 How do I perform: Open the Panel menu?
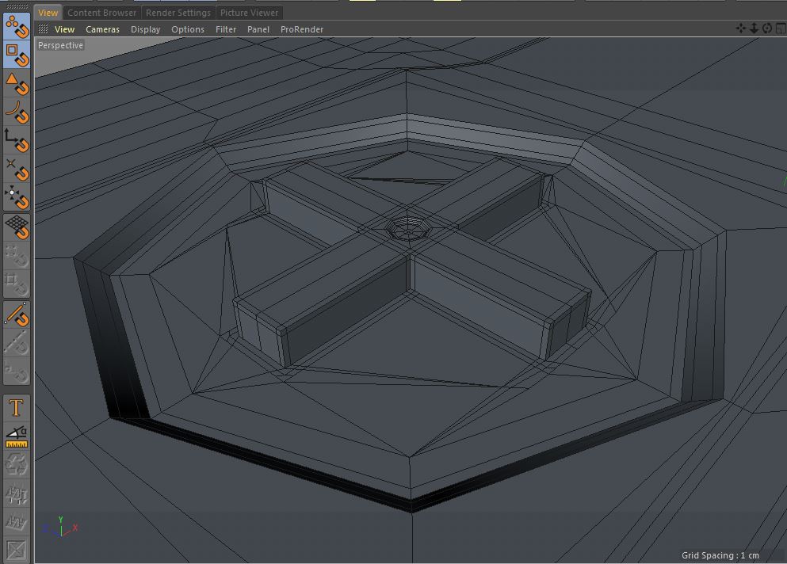pyautogui.click(x=258, y=29)
